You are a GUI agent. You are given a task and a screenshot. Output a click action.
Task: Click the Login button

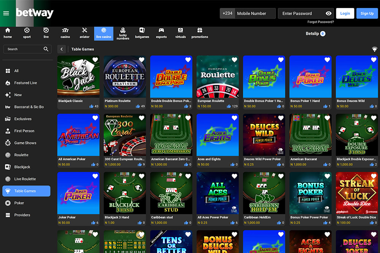click(x=345, y=13)
